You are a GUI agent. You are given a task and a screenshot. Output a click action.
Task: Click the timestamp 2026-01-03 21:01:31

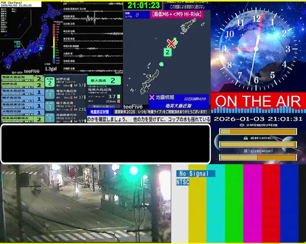pos(258,119)
